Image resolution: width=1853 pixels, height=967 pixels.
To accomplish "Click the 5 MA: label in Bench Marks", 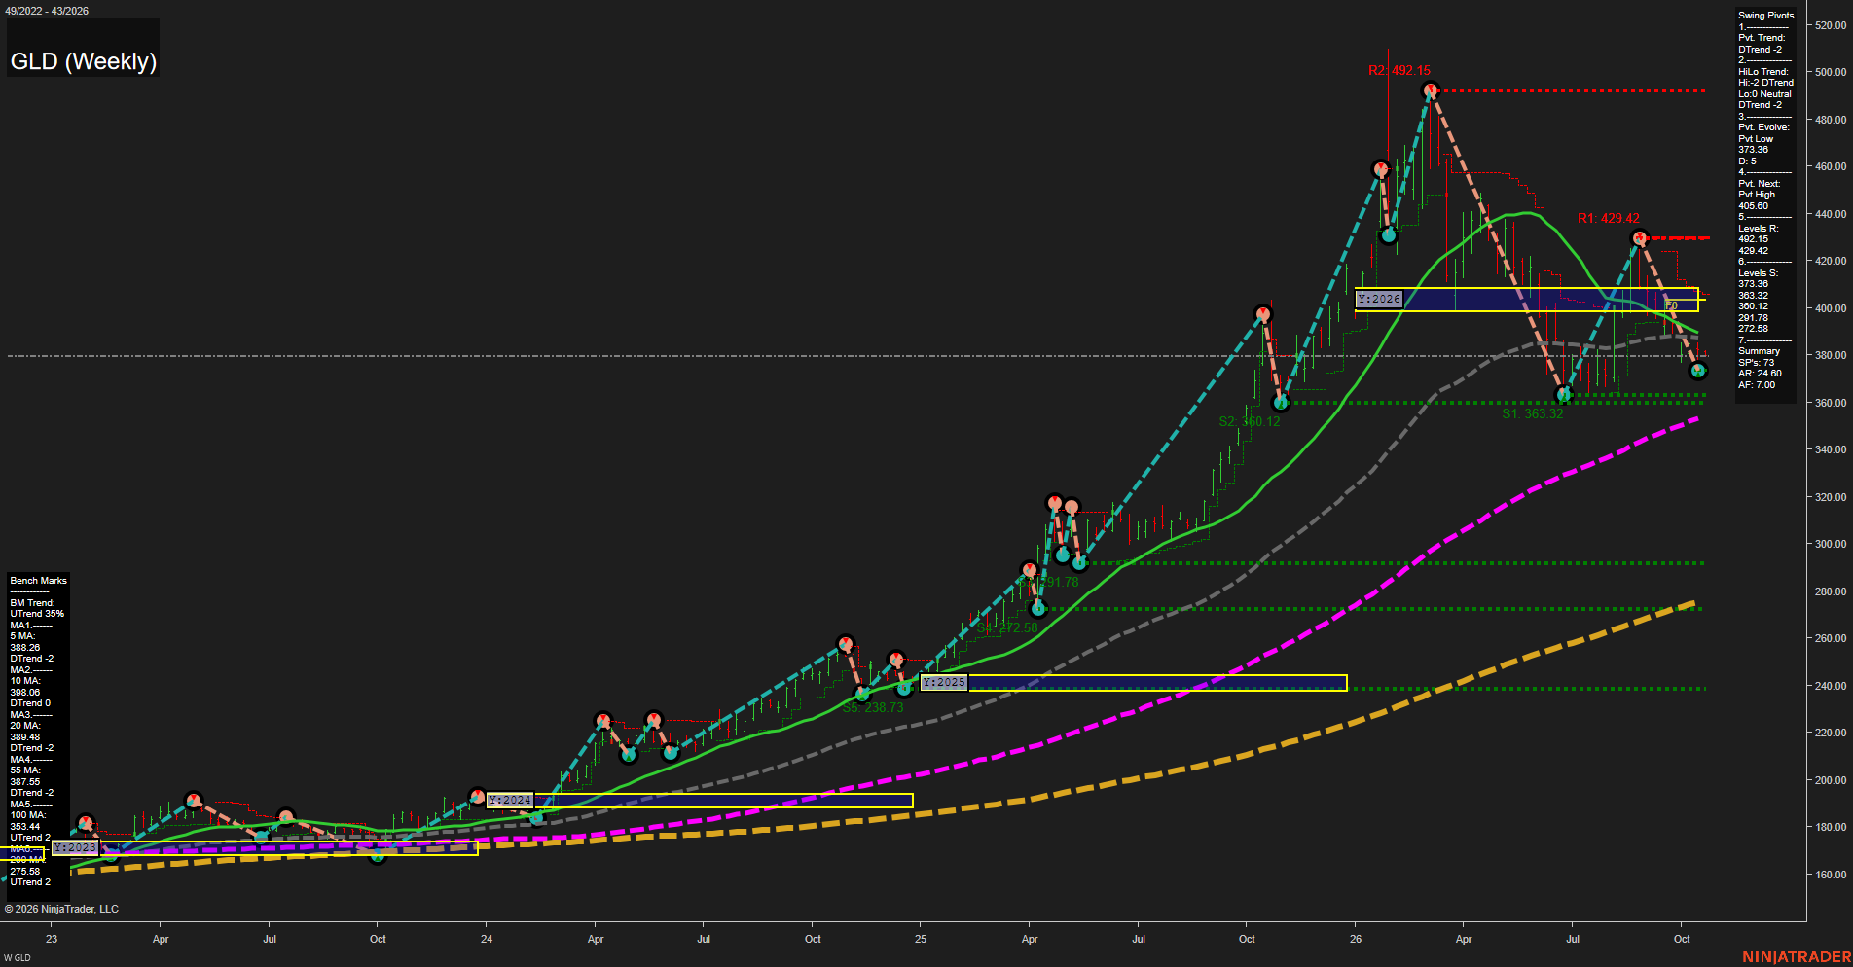I will coord(22,636).
